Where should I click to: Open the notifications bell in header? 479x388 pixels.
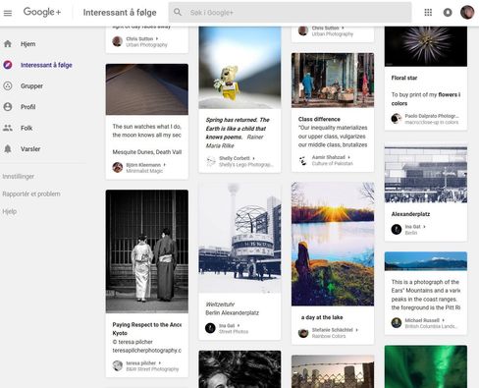click(x=448, y=13)
